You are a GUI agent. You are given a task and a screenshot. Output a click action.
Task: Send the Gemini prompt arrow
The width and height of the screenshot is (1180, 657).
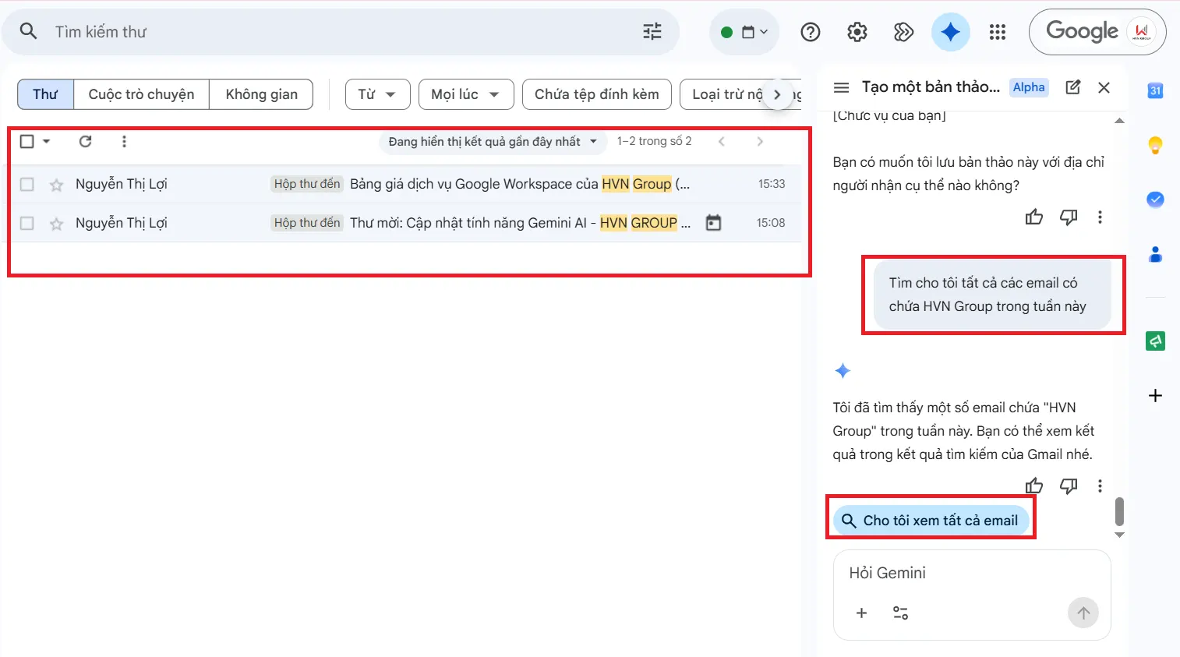click(1083, 613)
